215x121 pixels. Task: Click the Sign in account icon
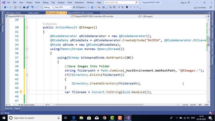[189, 2]
